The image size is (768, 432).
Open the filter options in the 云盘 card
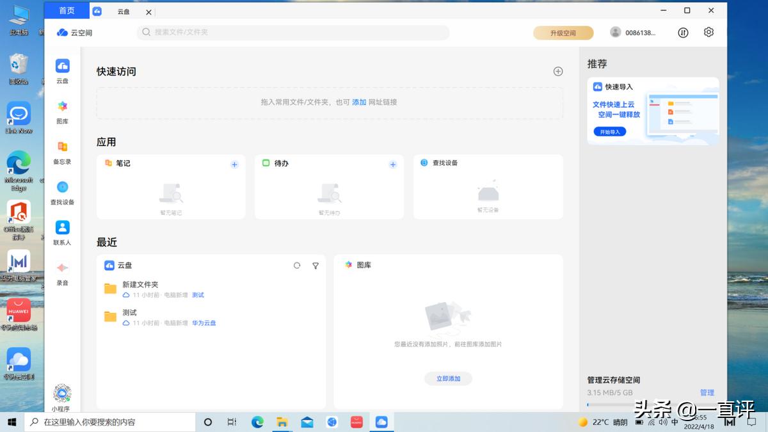coord(315,265)
